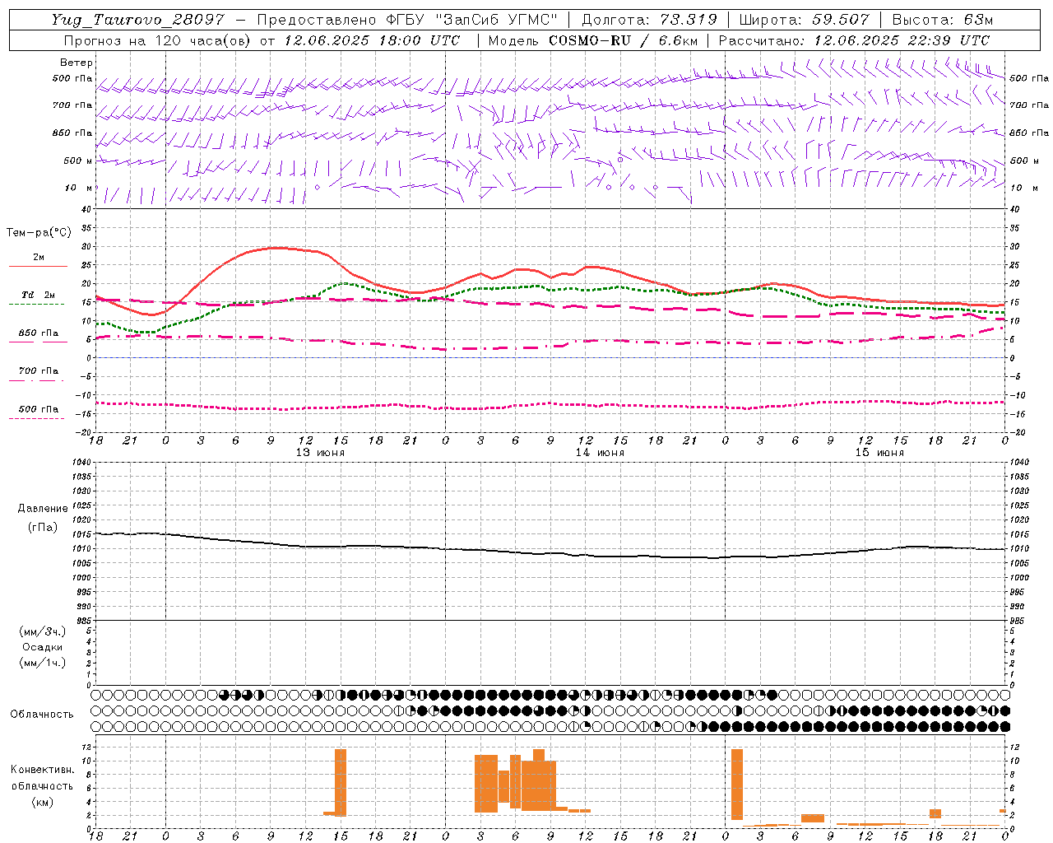Click the '850 гПа' entry in temperature legend
The image size is (1053, 843).
(38, 333)
